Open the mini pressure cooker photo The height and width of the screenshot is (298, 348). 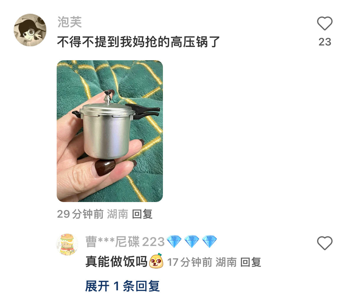tap(110, 131)
